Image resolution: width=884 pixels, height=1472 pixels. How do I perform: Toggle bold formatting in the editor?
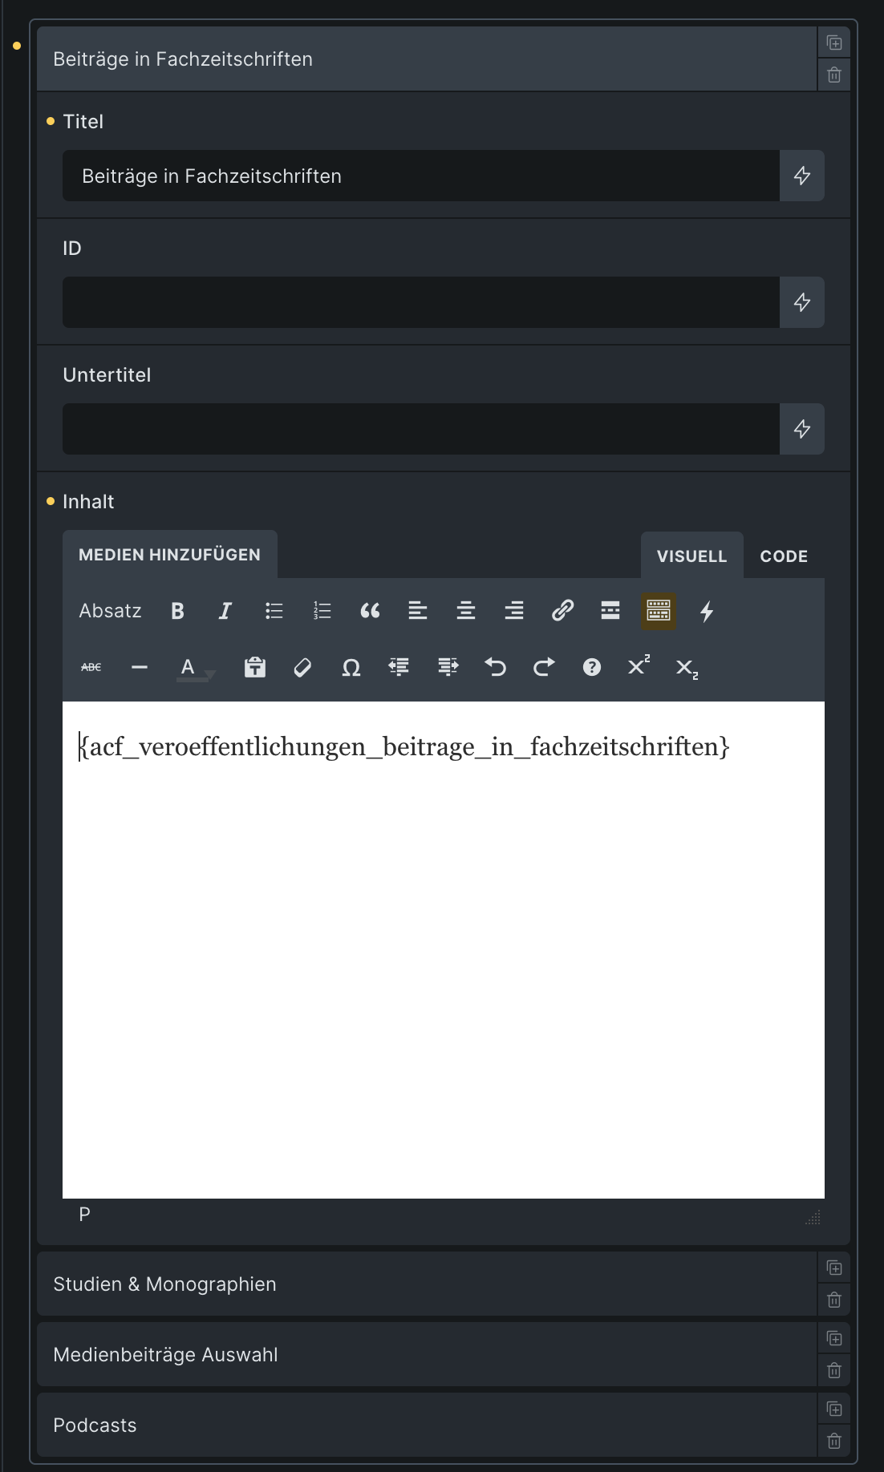point(177,611)
